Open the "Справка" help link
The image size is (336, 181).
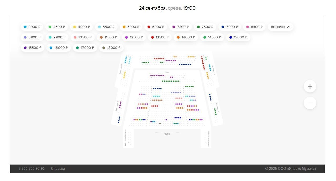58,169
